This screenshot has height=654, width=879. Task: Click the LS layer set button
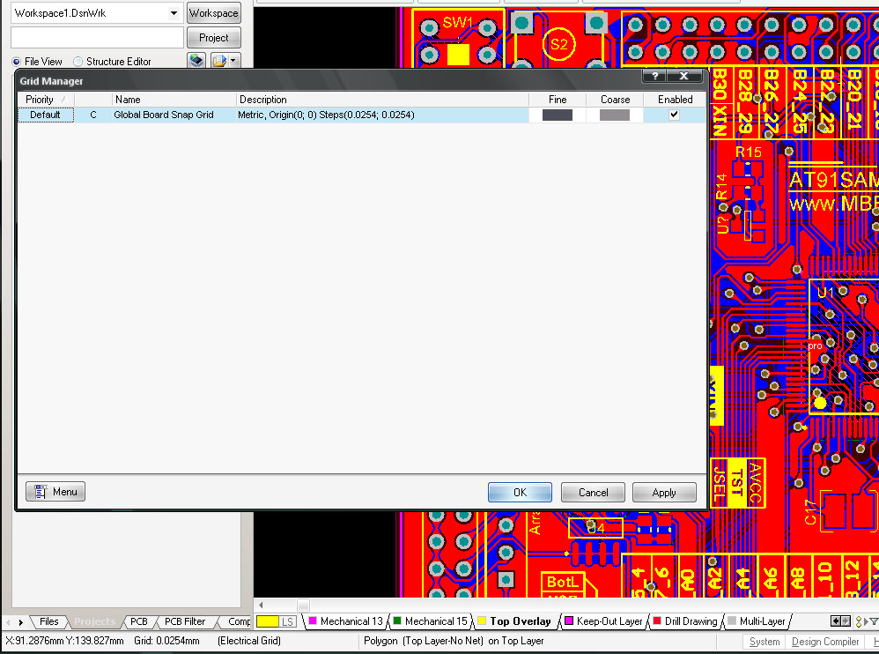(x=288, y=622)
